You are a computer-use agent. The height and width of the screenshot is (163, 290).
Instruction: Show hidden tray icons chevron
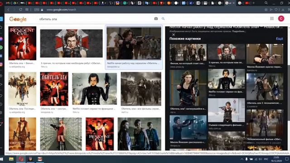(242, 159)
